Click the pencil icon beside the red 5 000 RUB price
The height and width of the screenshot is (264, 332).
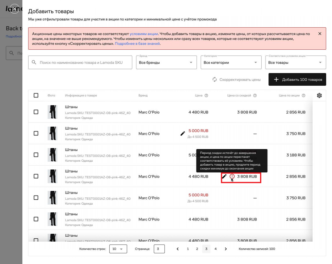click(x=183, y=133)
